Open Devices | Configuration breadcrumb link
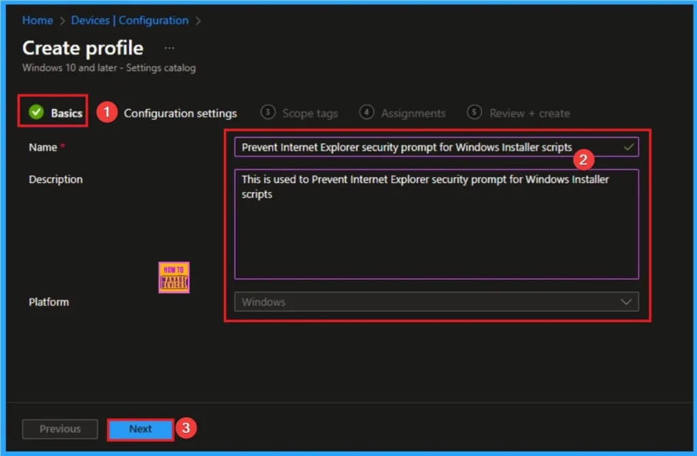Image resolution: width=697 pixels, height=456 pixels. (x=129, y=20)
